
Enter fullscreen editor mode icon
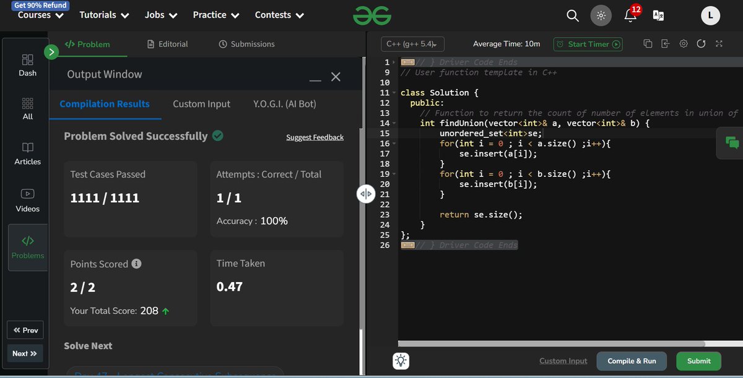pos(719,44)
